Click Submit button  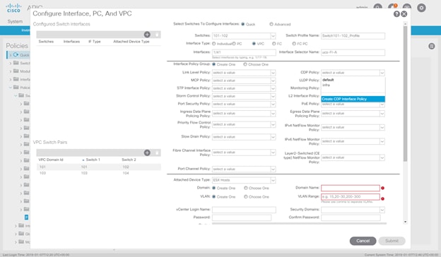pyautogui.click(x=392, y=241)
